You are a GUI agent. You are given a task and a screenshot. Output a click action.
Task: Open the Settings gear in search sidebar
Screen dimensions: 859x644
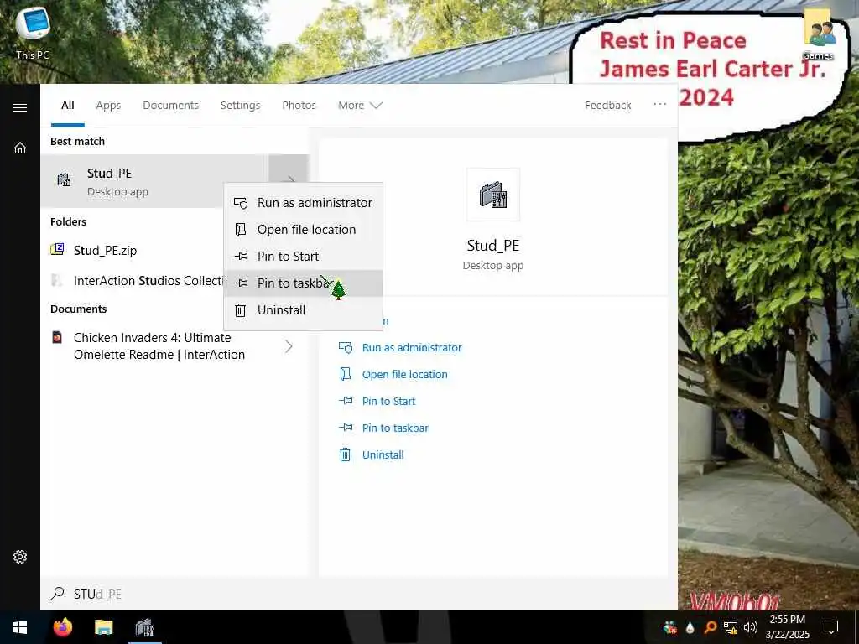pyautogui.click(x=20, y=557)
